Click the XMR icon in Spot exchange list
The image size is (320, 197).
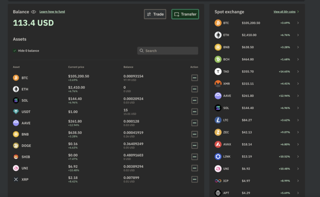tap(218, 83)
